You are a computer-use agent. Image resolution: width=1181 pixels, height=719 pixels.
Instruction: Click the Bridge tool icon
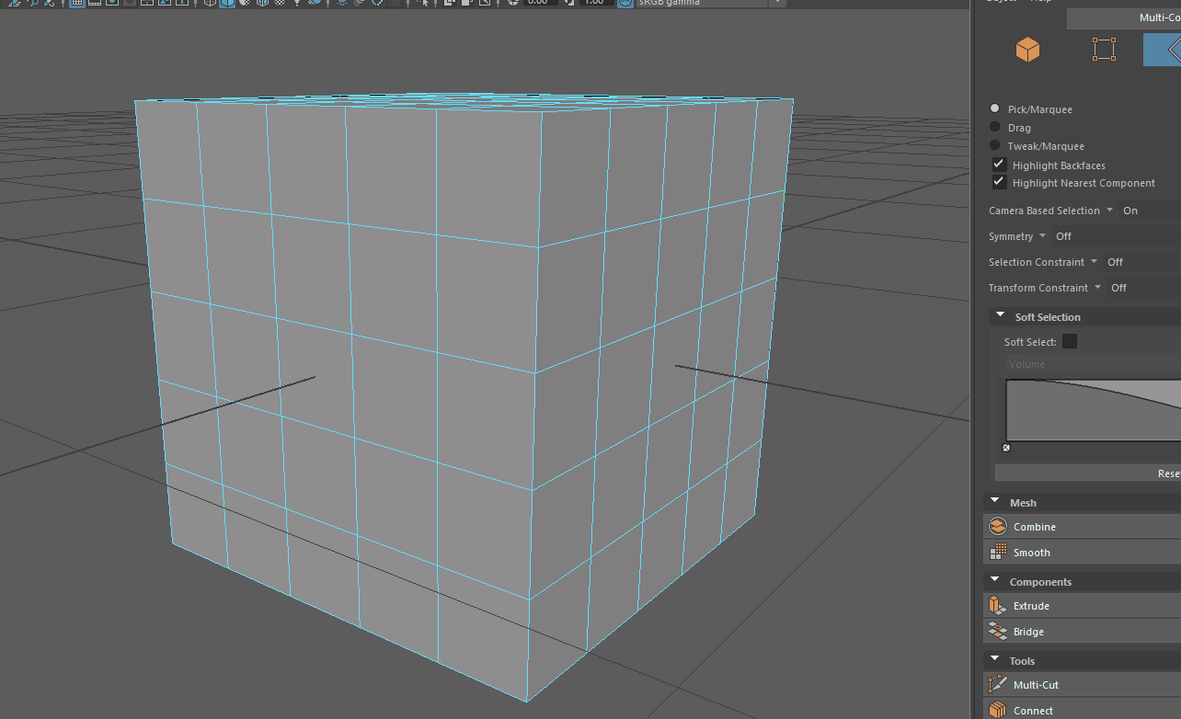pyautogui.click(x=998, y=632)
